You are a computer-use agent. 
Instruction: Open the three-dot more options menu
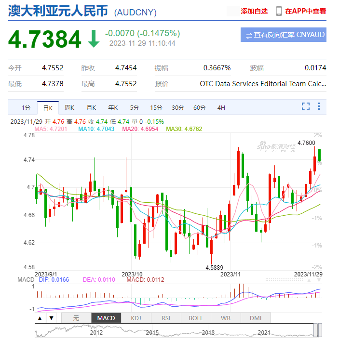[x=318, y=107]
